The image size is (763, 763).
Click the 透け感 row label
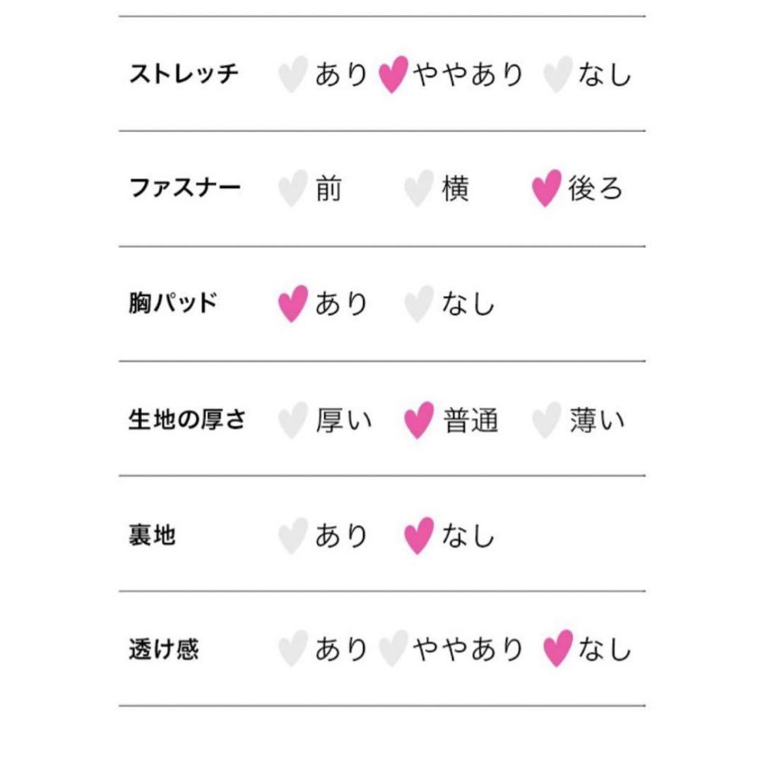(163, 649)
